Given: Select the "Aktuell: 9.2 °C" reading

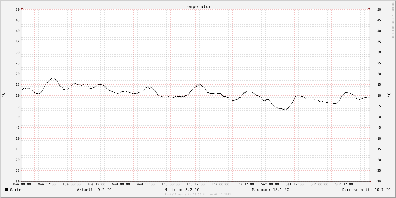Looking at the screenshot, I should pyautogui.click(x=94, y=190).
